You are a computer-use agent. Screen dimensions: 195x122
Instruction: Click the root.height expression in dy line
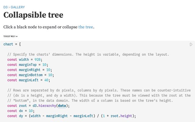click(x=121, y=116)
